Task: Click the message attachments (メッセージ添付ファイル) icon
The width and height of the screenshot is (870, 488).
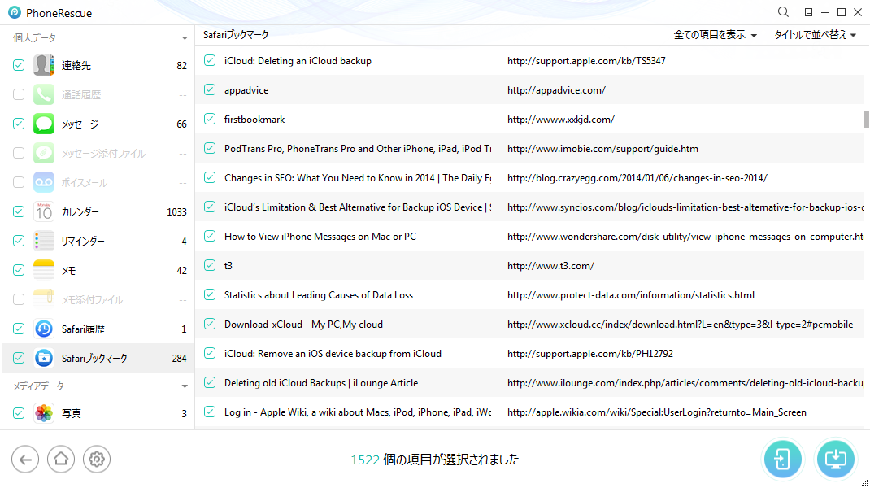Action: (x=44, y=153)
